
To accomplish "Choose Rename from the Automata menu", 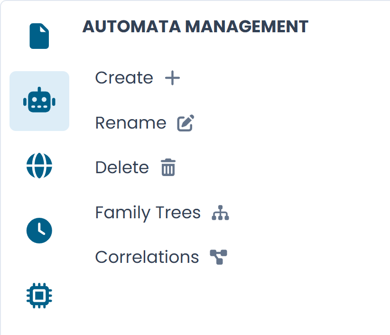I will coord(131,122).
